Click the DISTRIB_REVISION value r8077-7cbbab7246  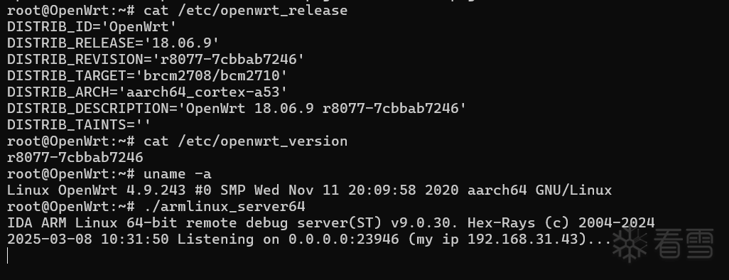pos(228,59)
